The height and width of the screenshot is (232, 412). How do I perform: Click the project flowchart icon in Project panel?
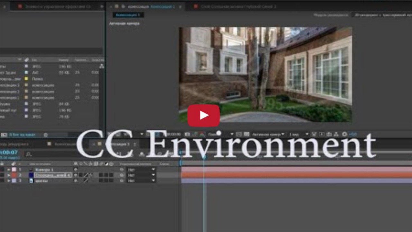(x=102, y=66)
